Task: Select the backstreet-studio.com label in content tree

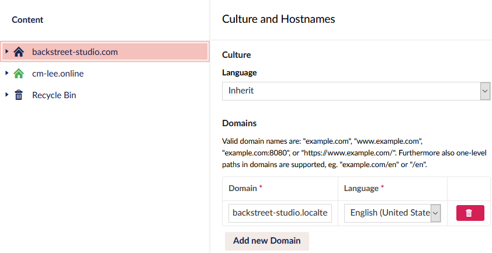Action: point(75,52)
